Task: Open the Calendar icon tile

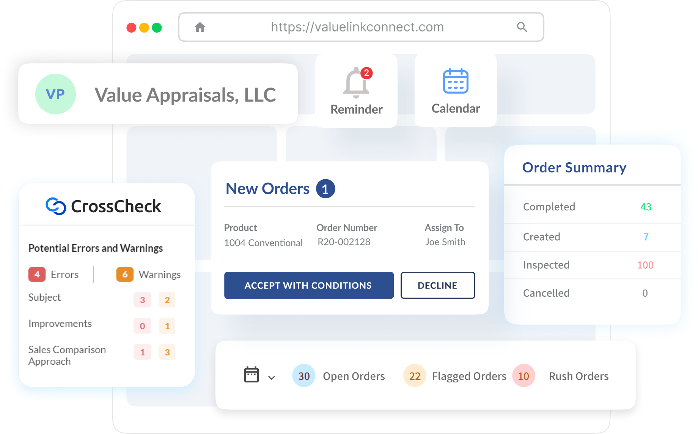Action: click(456, 81)
